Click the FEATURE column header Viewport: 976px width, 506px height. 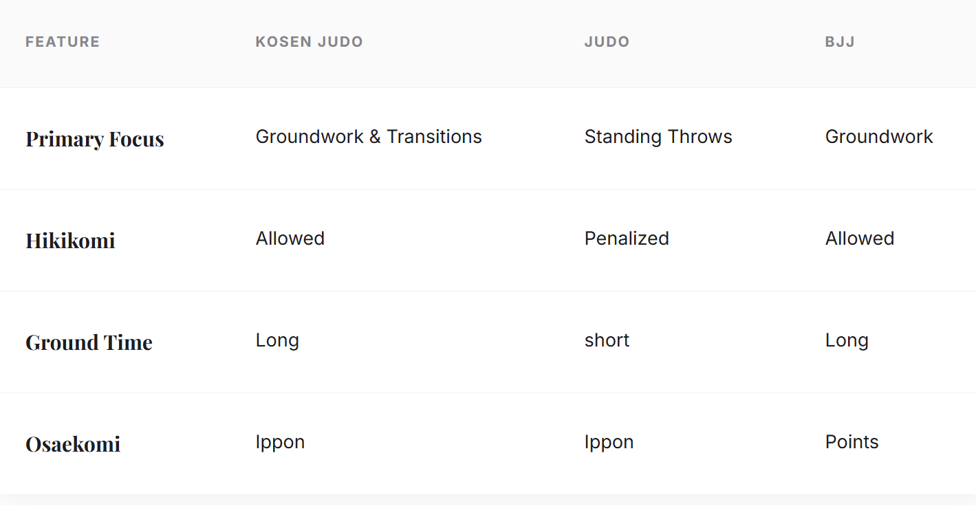click(63, 42)
